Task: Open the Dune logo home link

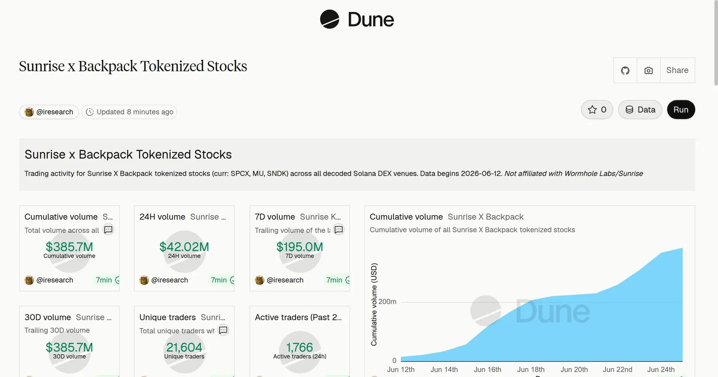Action: 357,19
